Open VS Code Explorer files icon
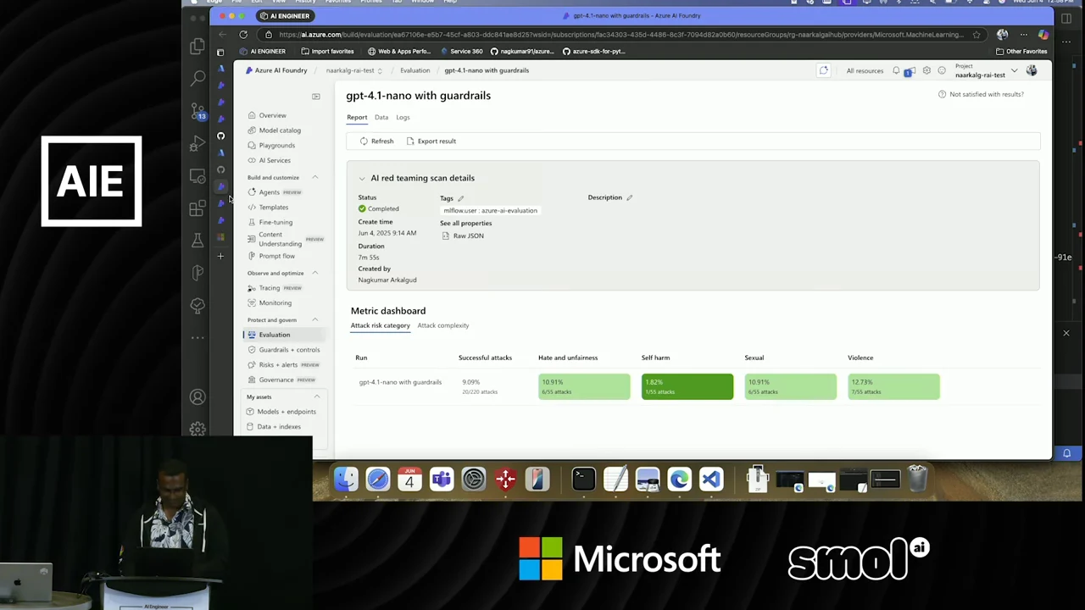The height and width of the screenshot is (610, 1085). tap(198, 47)
